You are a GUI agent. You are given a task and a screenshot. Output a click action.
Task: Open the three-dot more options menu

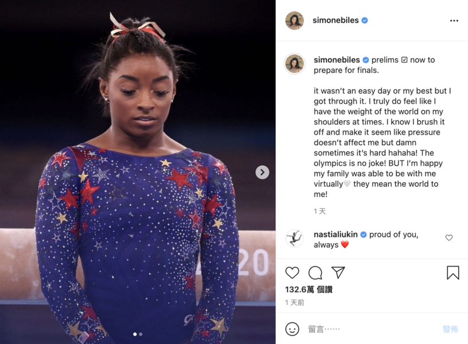(454, 21)
